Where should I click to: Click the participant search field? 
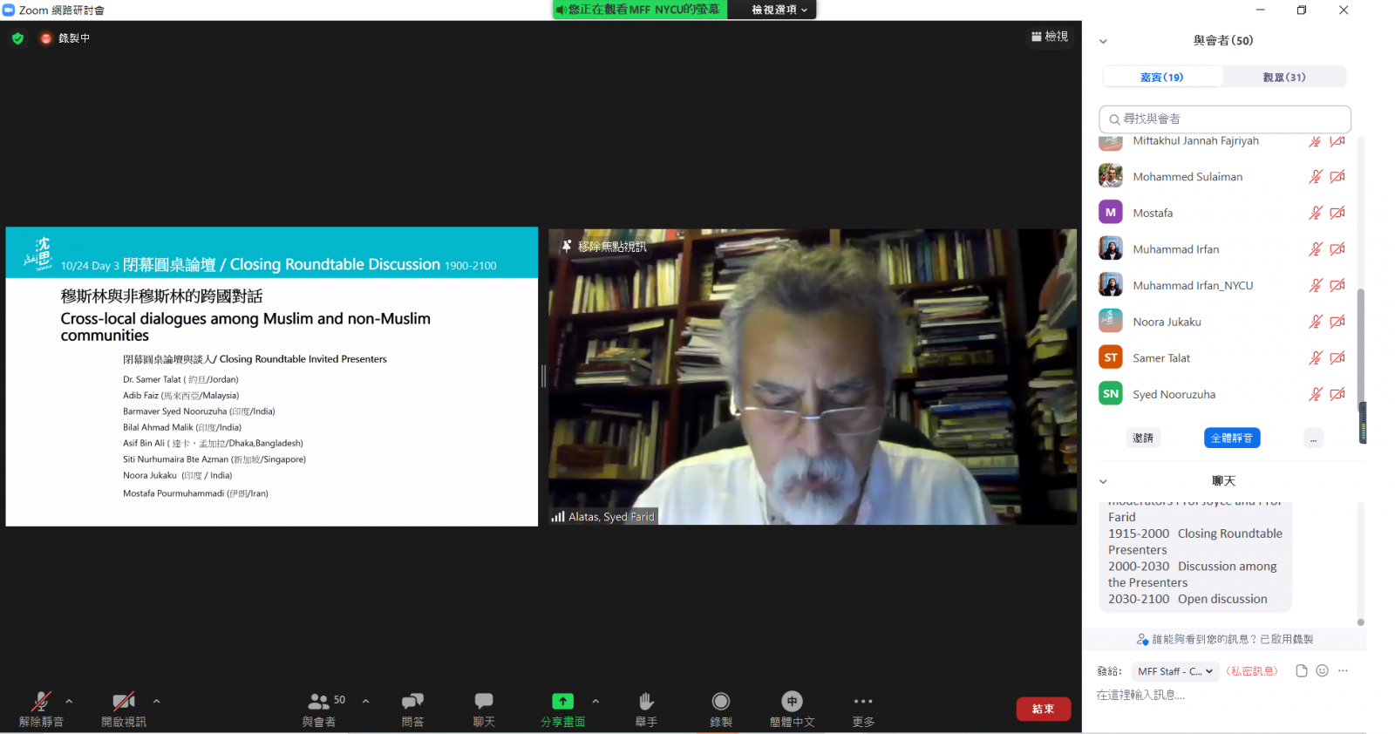pos(1224,119)
